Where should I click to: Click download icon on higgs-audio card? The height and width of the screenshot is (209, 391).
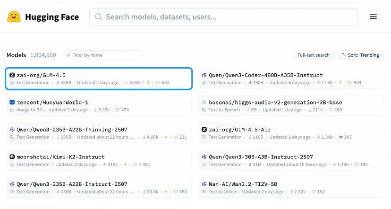click(x=310, y=110)
